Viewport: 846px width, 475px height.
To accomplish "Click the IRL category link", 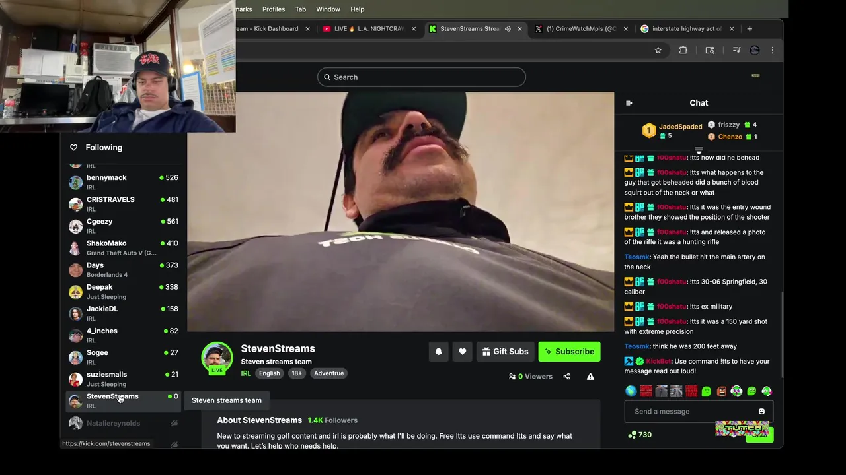I will coord(246,373).
